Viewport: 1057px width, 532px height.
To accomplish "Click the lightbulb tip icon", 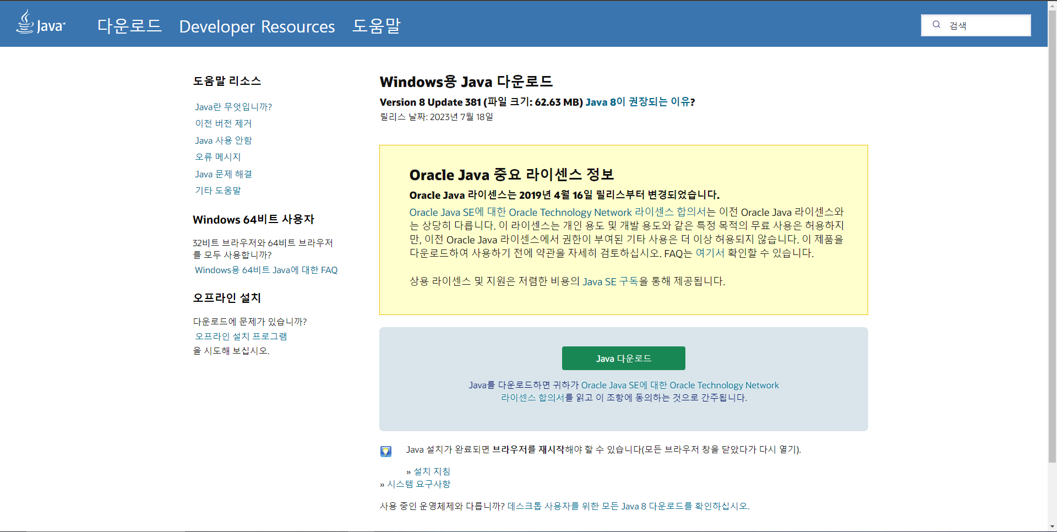I will tap(386, 452).
